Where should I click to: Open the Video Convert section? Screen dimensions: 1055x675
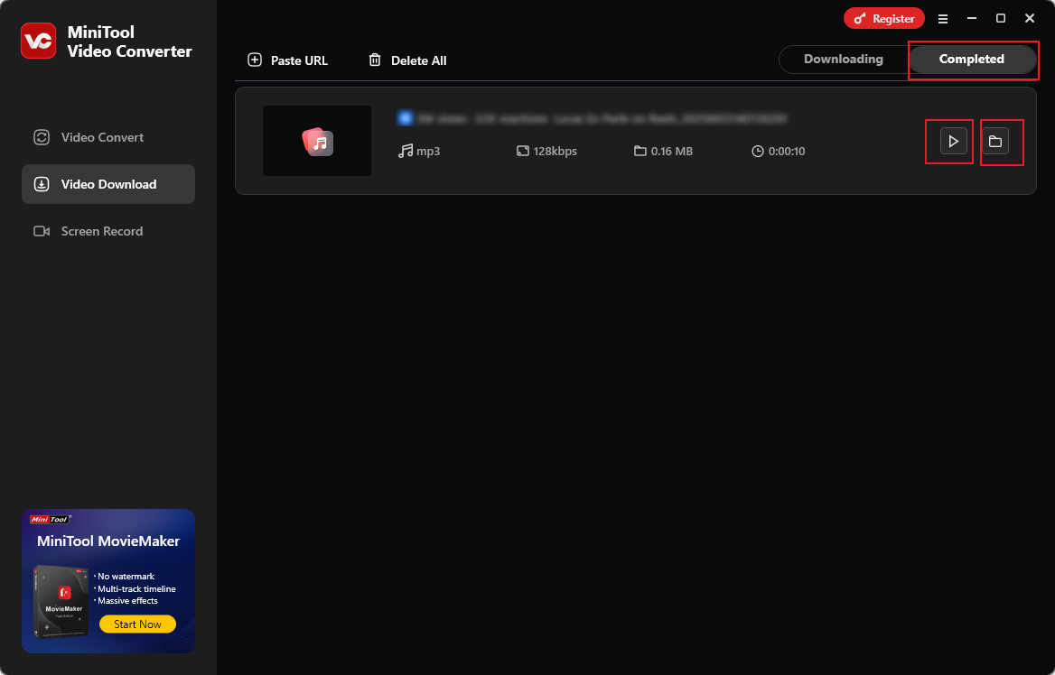pos(108,137)
